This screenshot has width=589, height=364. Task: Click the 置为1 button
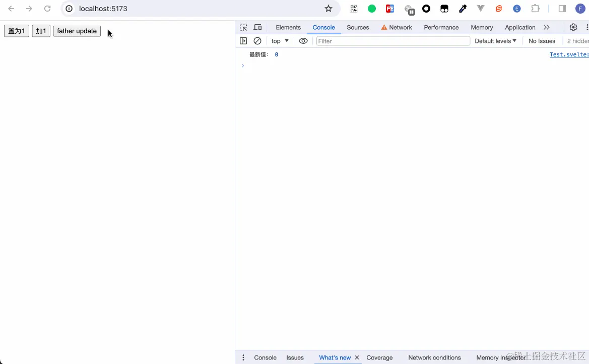tap(17, 31)
